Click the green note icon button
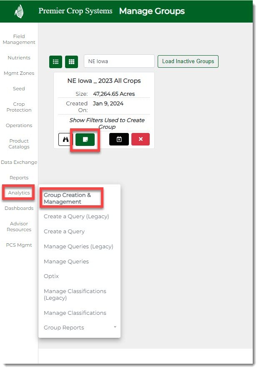The height and width of the screenshot is (370, 259). coord(85,140)
